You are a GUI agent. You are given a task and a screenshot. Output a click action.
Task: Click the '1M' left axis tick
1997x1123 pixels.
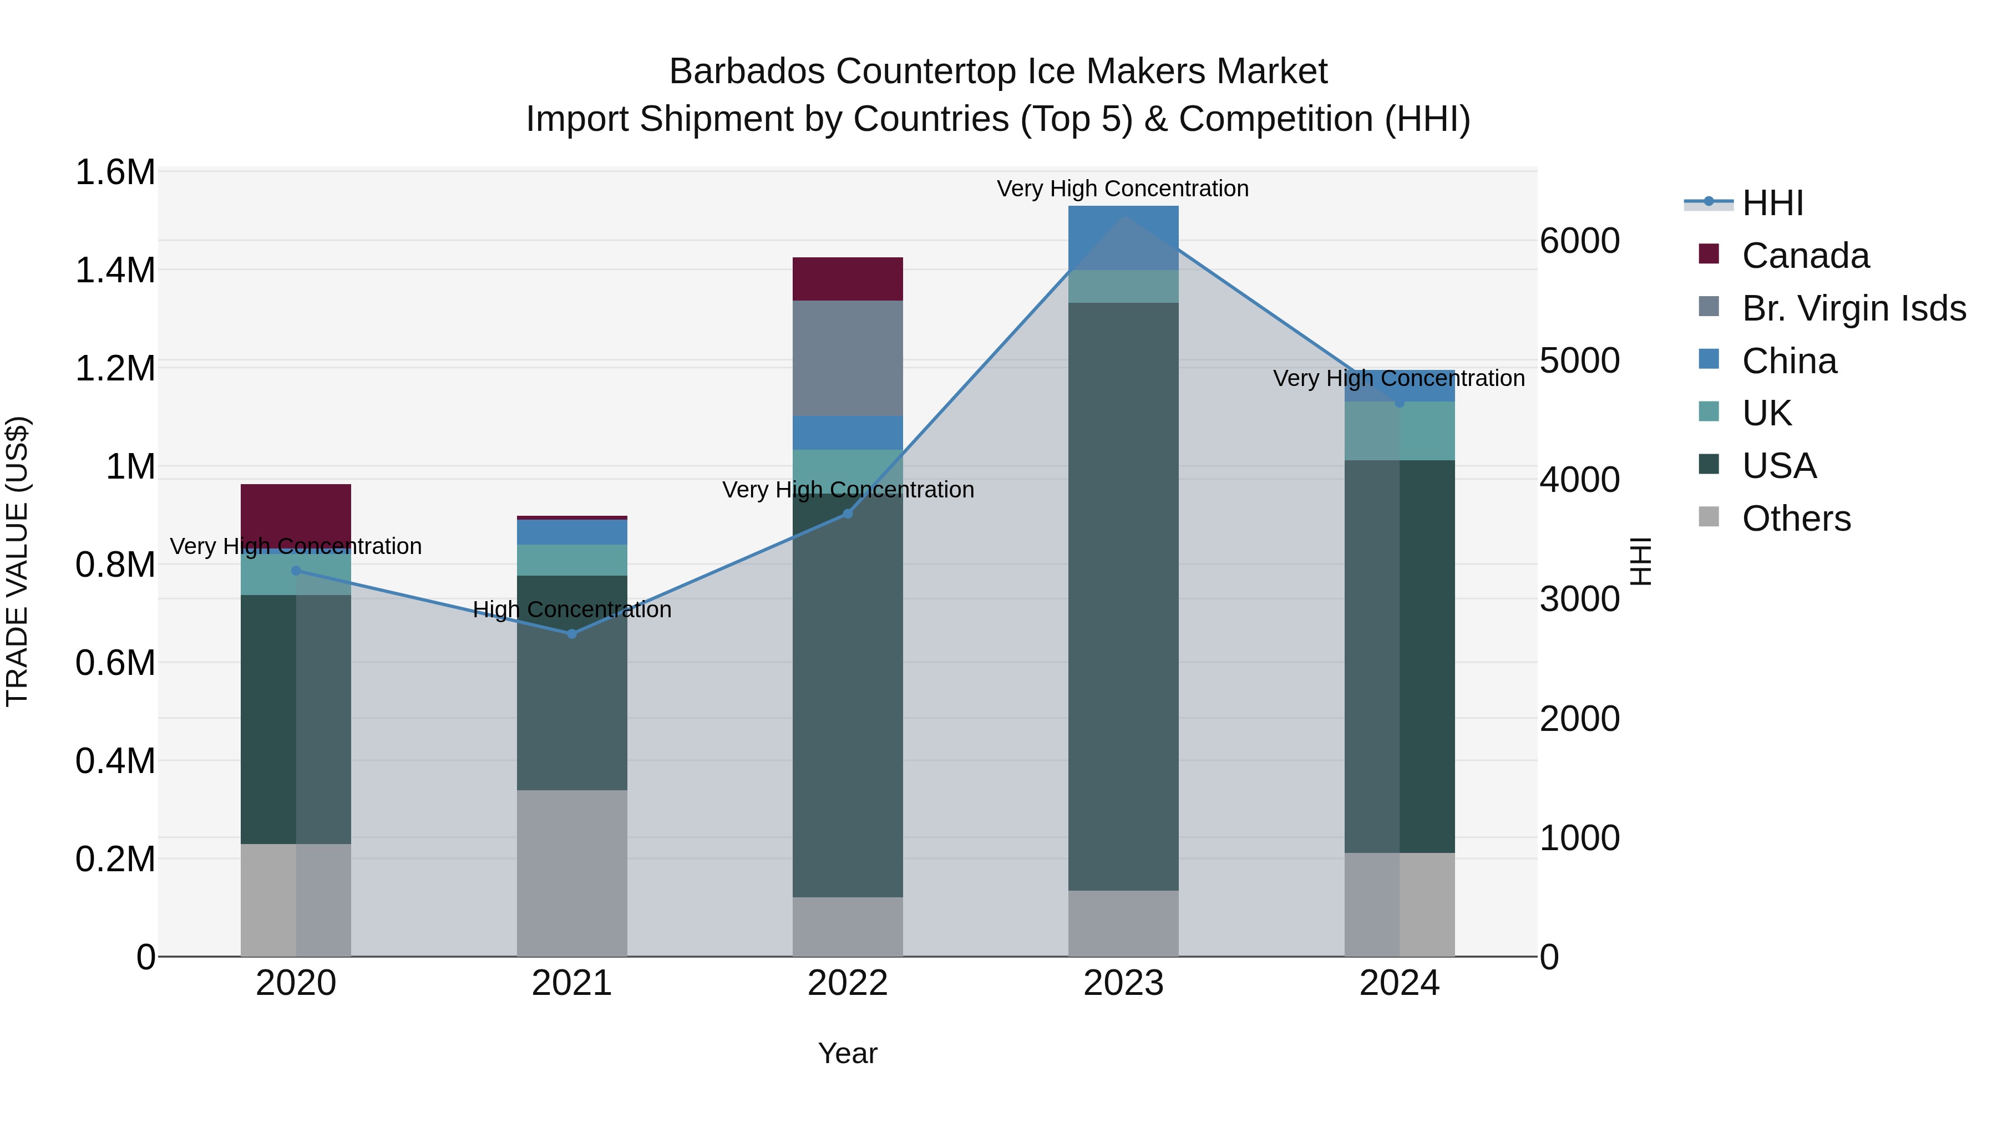[x=130, y=466]
